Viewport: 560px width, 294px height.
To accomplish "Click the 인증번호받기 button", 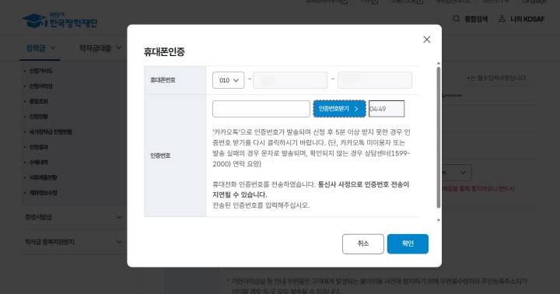I will [x=339, y=109].
